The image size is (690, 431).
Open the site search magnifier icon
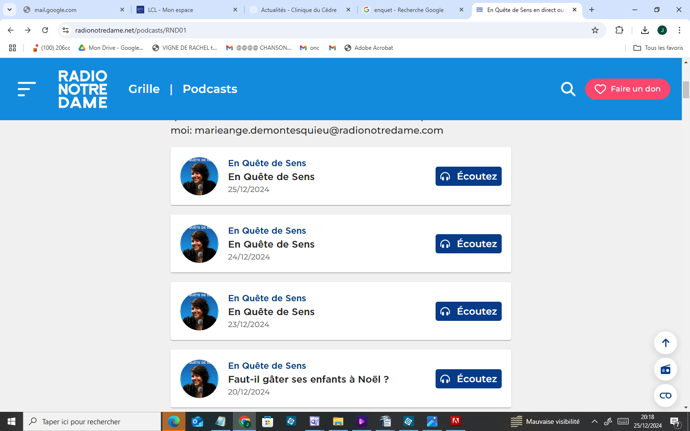click(568, 89)
